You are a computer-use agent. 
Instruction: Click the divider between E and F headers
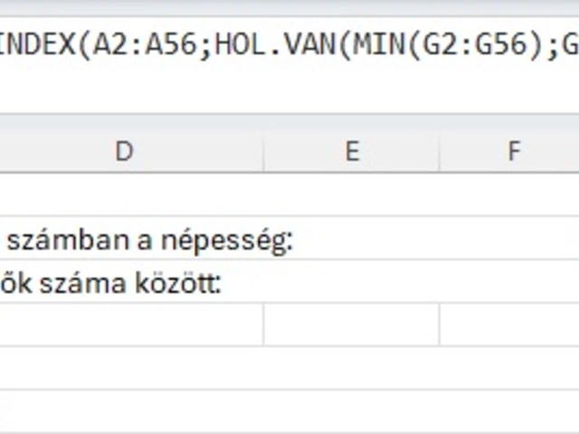click(x=440, y=151)
